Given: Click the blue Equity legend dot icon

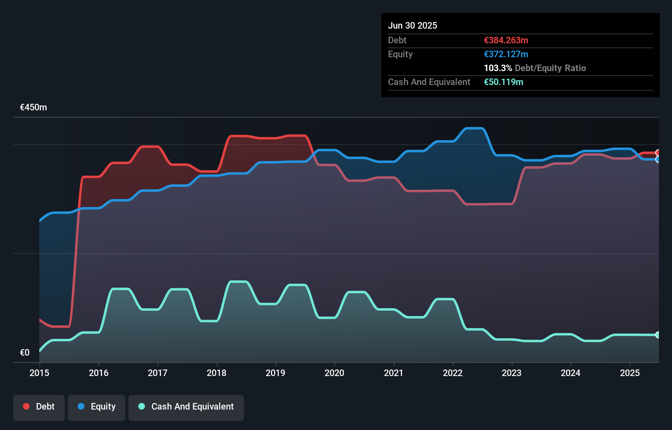Looking at the screenshot, I should (x=81, y=406).
